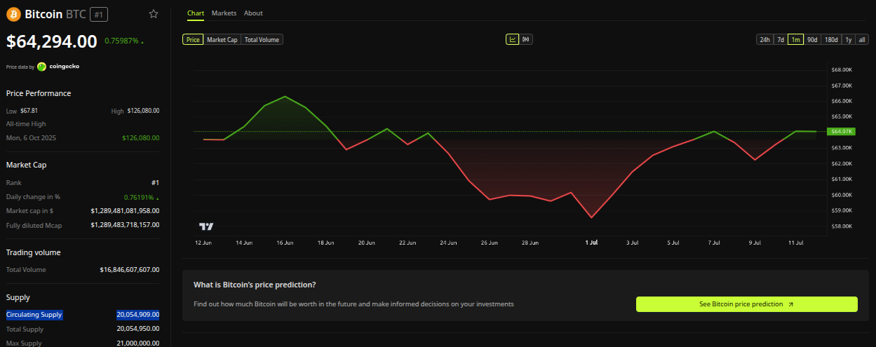
Task: Click the $64,294.00 price value
Action: click(x=52, y=41)
